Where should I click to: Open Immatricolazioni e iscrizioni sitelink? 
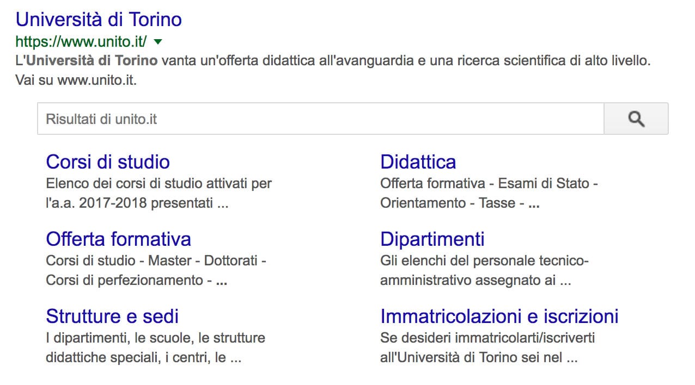(499, 316)
